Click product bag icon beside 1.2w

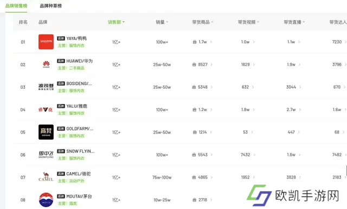pyautogui.click(x=195, y=109)
